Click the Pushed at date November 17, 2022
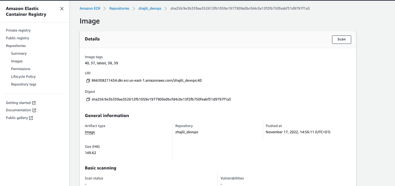Image resolution: width=395 pixels, height=186 pixels. point(298,132)
